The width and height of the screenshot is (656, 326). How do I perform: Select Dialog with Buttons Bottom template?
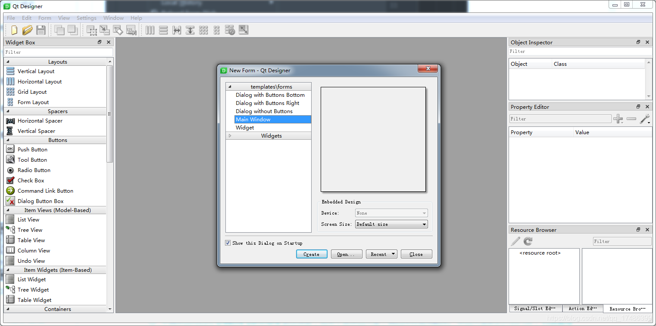click(270, 95)
